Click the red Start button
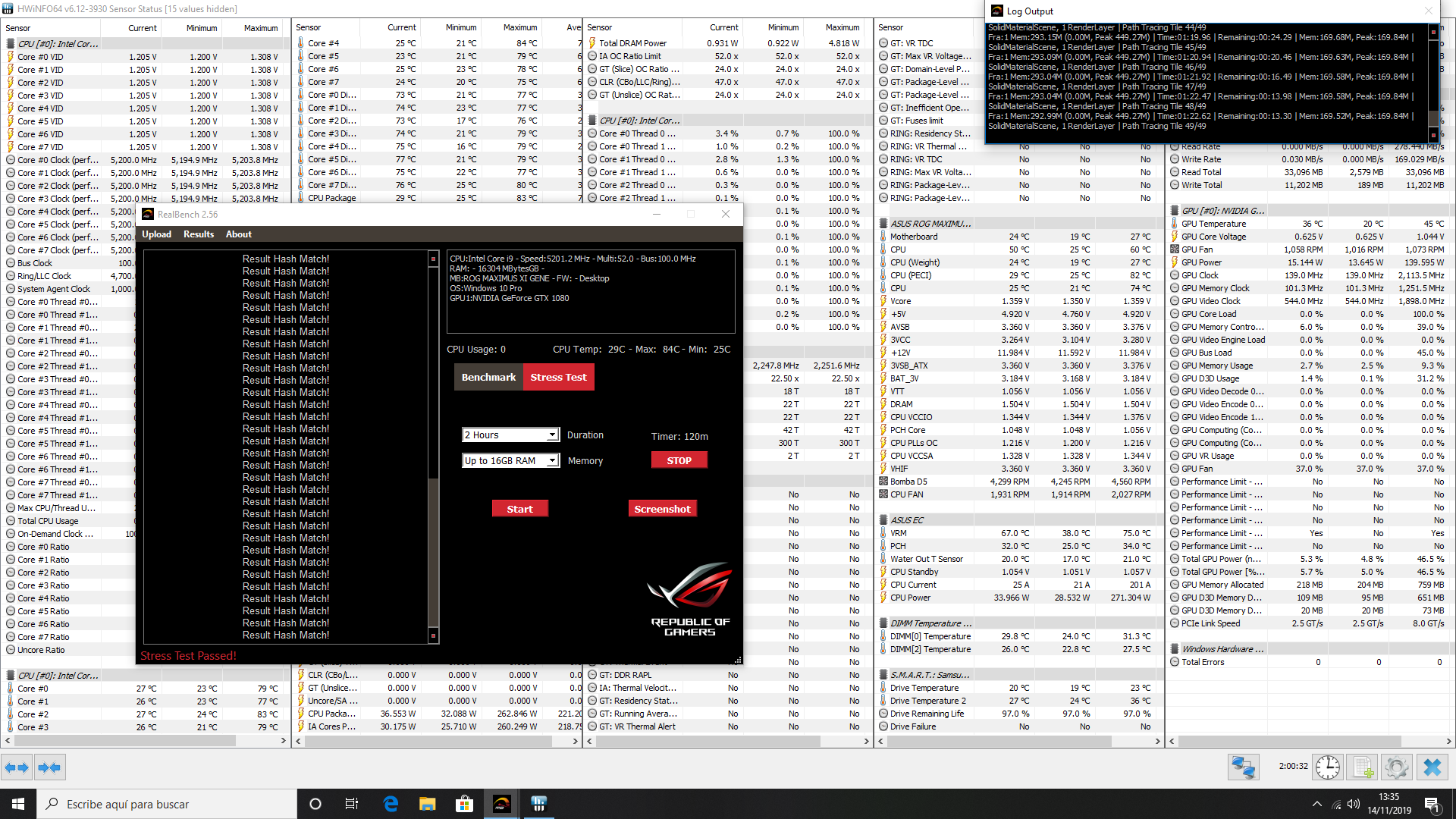Viewport: 1456px width, 819px height. [519, 509]
